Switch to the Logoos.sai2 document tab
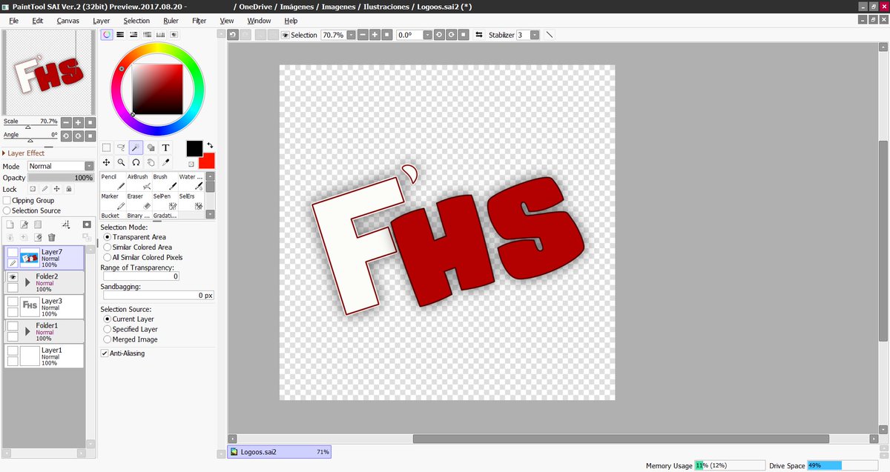Screen dimensions: 890x472 (x=280, y=451)
